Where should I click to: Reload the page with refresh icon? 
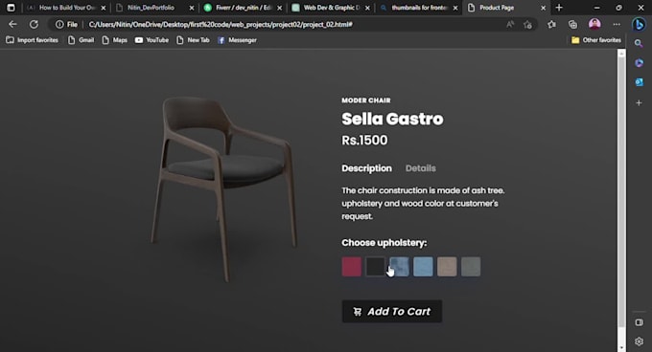[x=34, y=25]
